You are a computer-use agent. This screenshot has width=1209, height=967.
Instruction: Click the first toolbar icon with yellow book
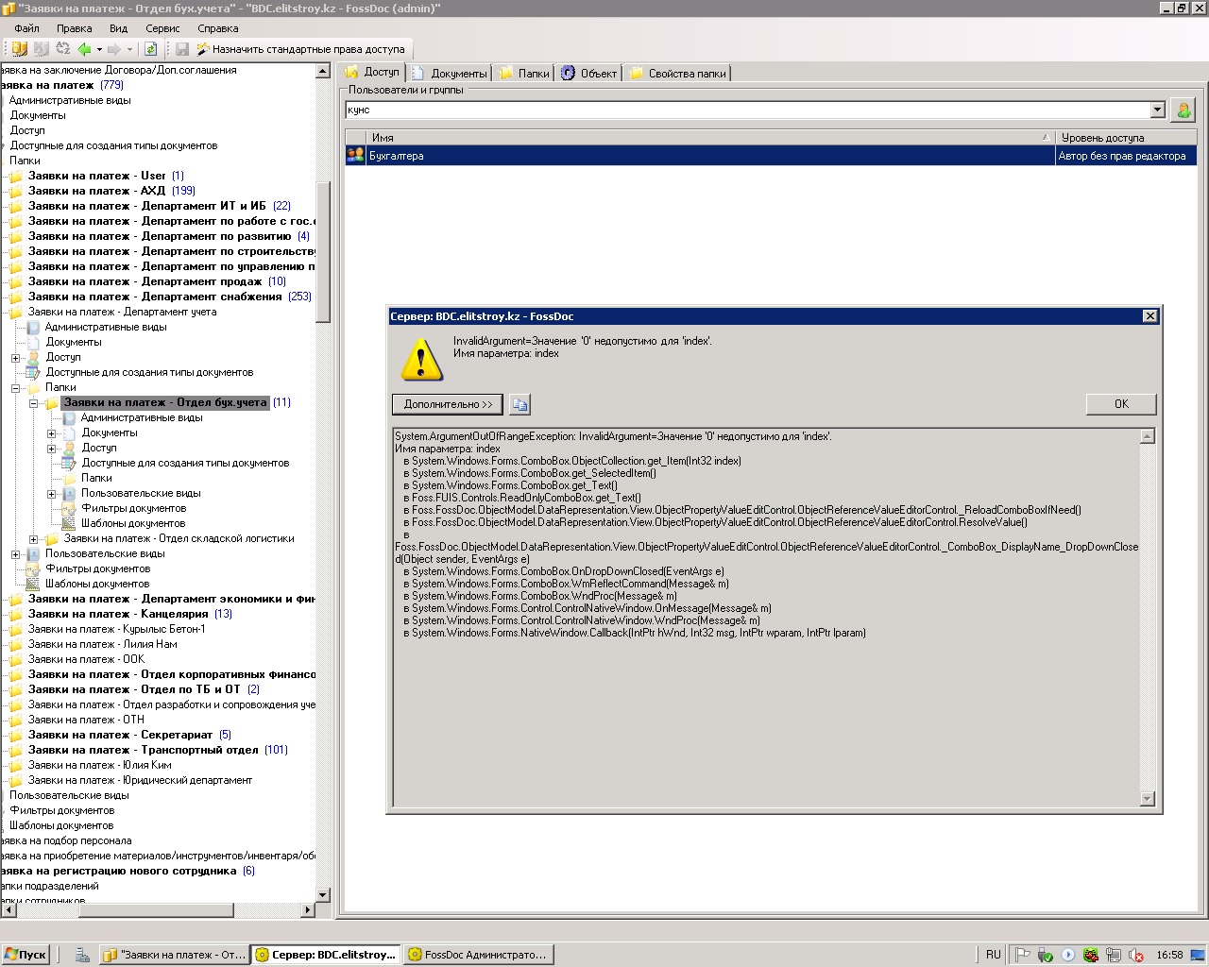click(18, 49)
